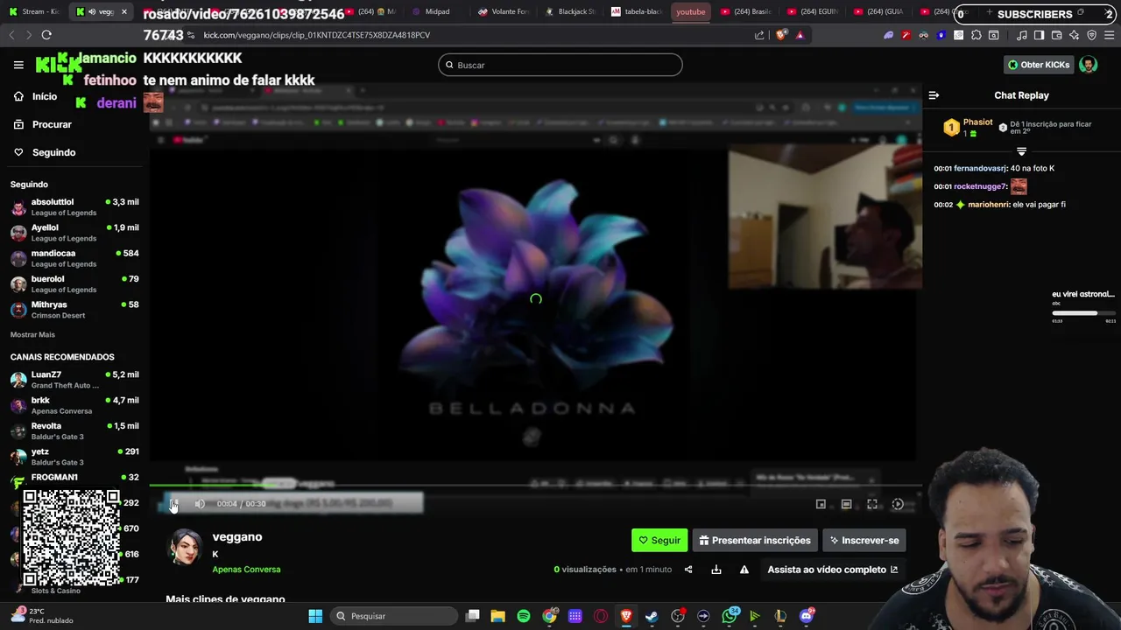Open weather widget showing 23°C
Viewport: 1121px width, 630px height.
pyautogui.click(x=44, y=616)
